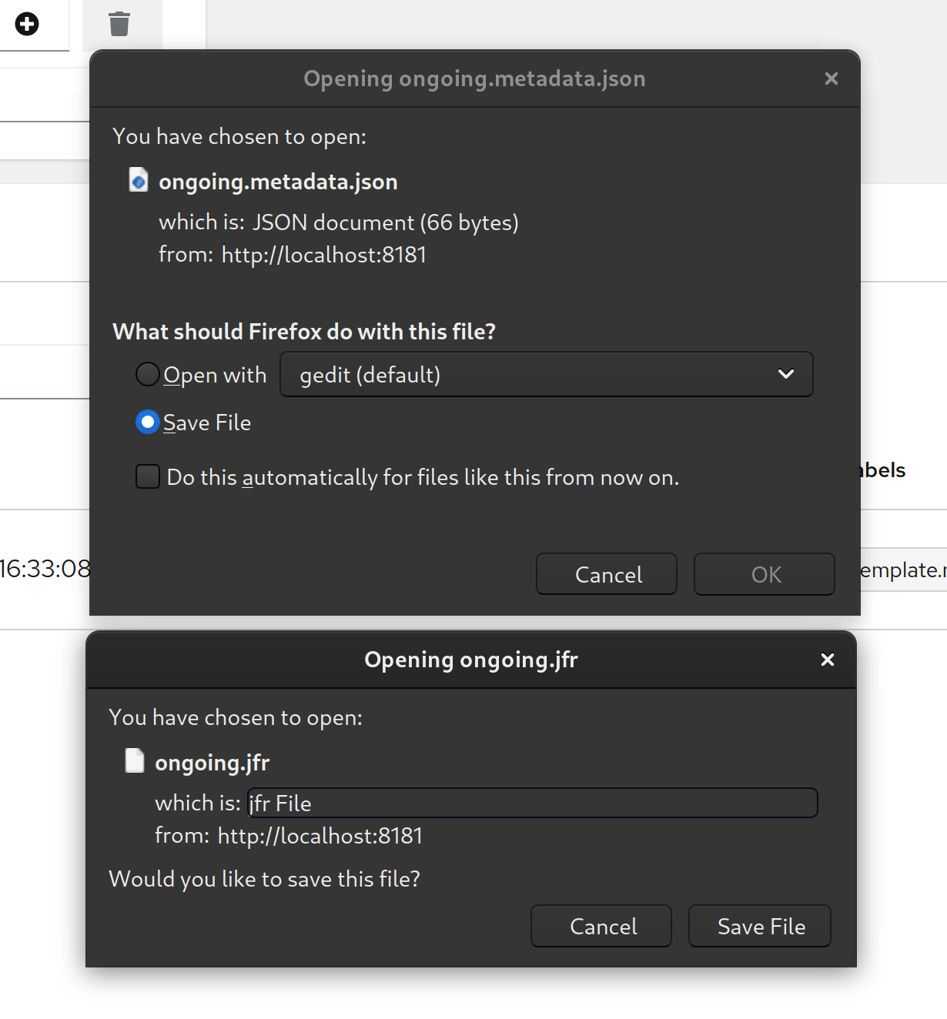The image size is (947, 1019).
Task: Click the partially hidden template label chip
Action: tap(903, 570)
